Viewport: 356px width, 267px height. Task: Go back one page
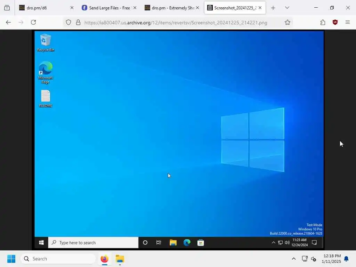(8, 22)
